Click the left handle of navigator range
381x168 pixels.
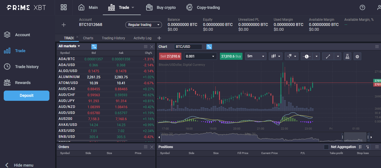(342, 137)
